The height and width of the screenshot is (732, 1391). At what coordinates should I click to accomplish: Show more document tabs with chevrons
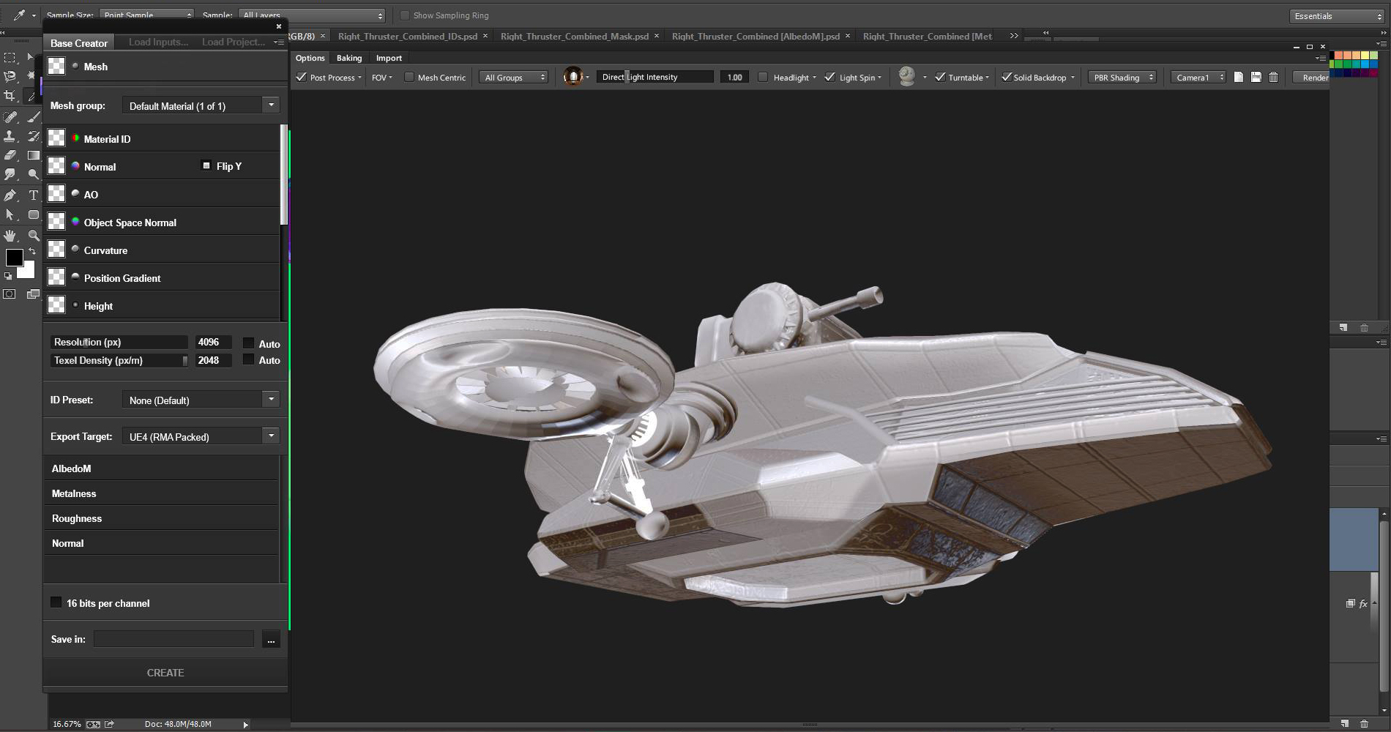[x=1014, y=35]
